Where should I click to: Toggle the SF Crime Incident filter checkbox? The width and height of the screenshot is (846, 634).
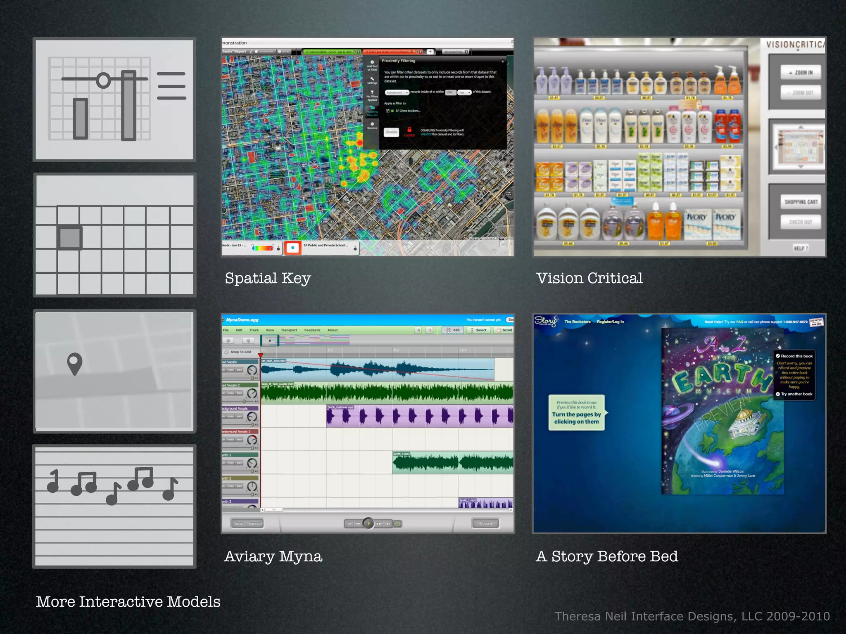(387, 111)
